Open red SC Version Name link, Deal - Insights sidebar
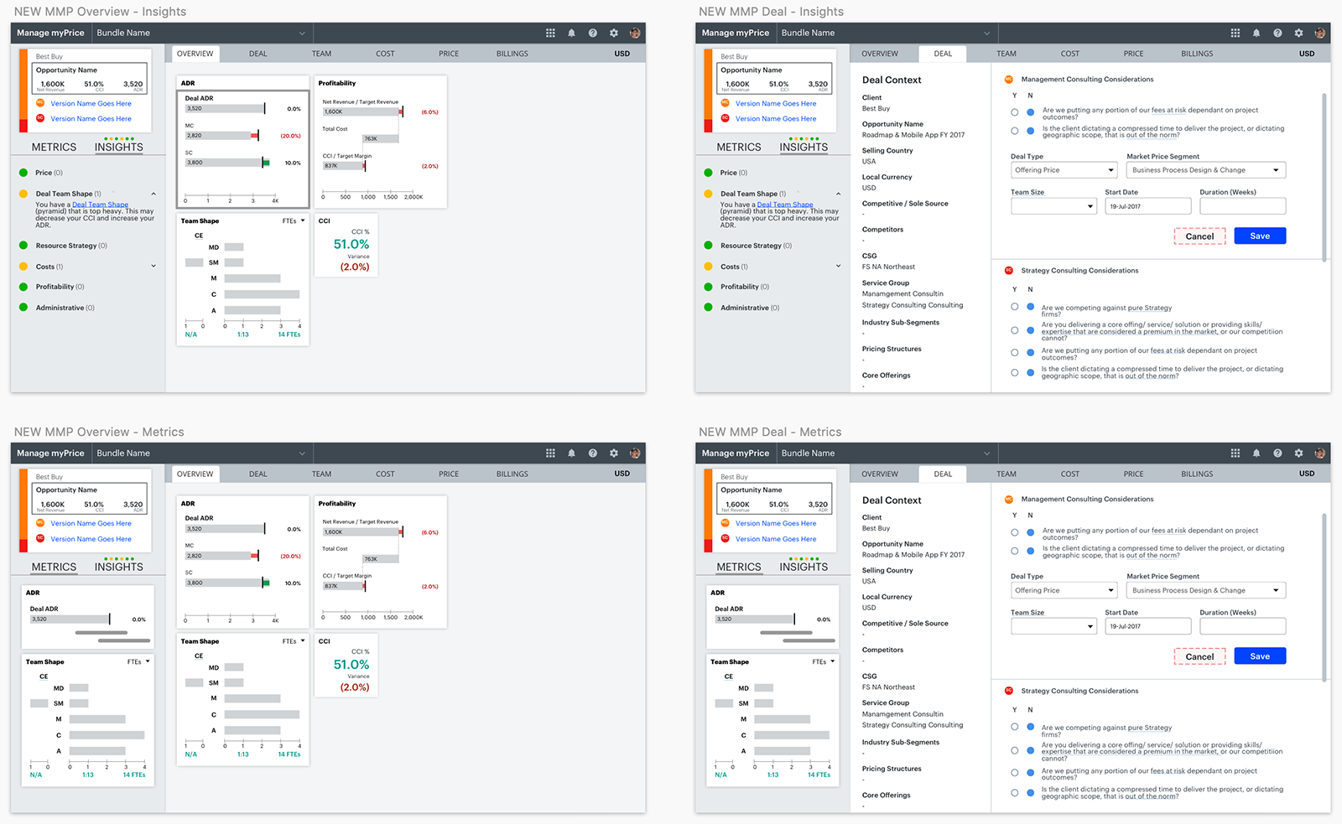The image size is (1342, 824). click(x=776, y=119)
